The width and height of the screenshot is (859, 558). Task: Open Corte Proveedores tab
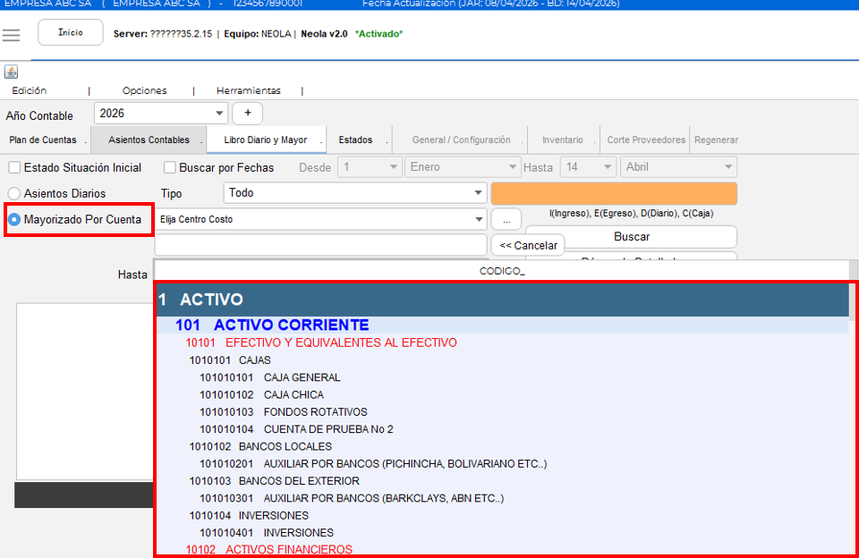[x=646, y=139]
